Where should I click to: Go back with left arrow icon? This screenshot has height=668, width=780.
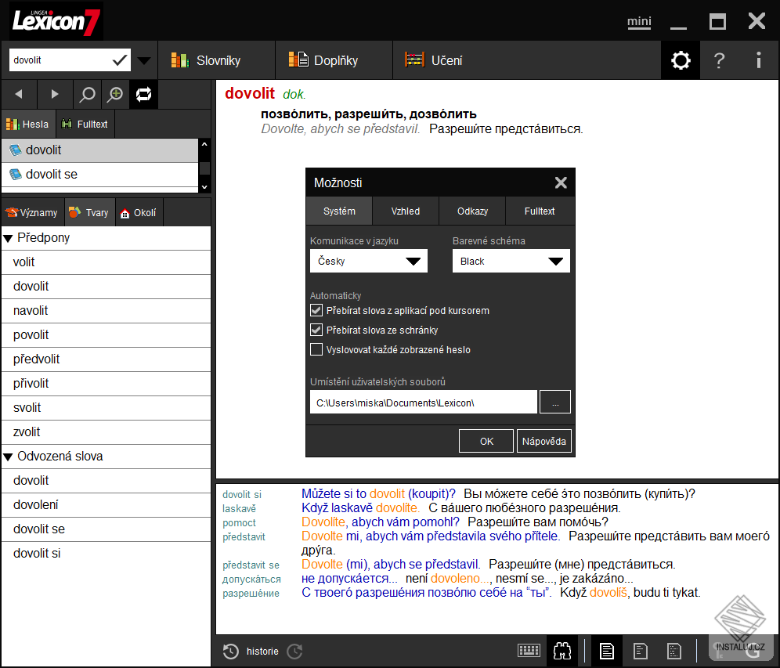click(x=19, y=94)
